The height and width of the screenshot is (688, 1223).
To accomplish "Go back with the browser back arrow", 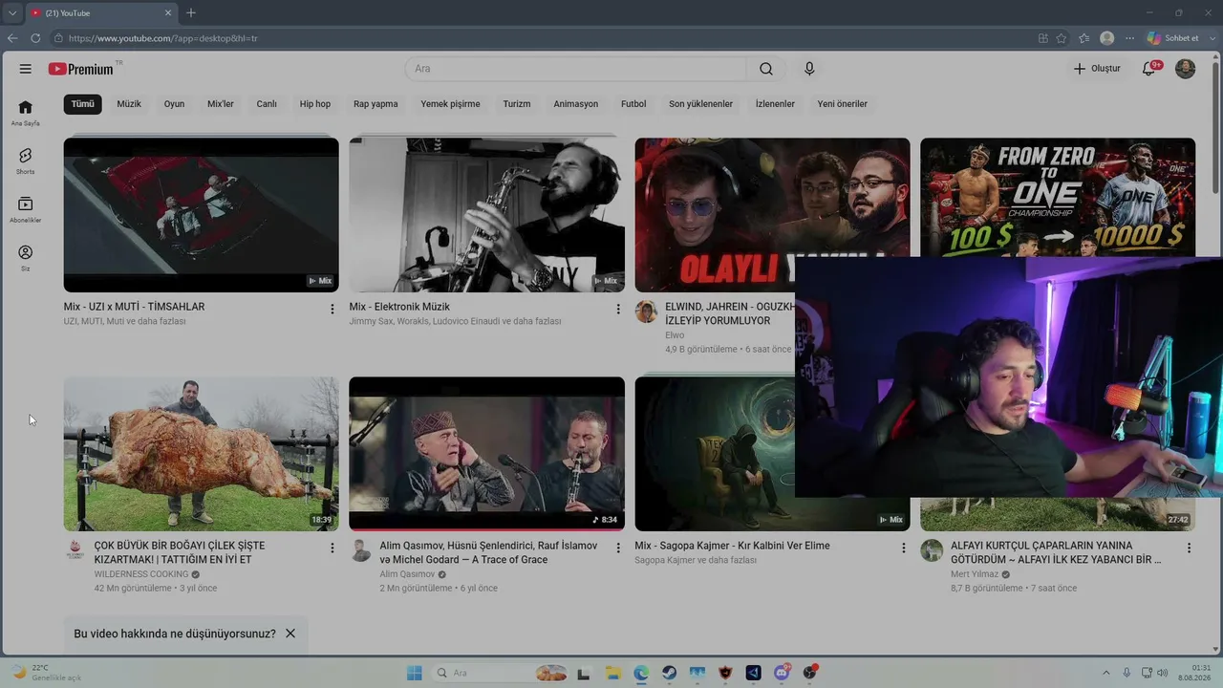I will tap(12, 38).
